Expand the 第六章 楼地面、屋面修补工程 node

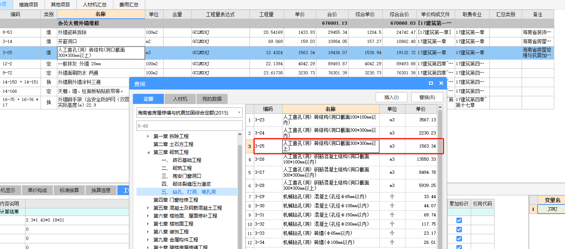(x=148, y=216)
